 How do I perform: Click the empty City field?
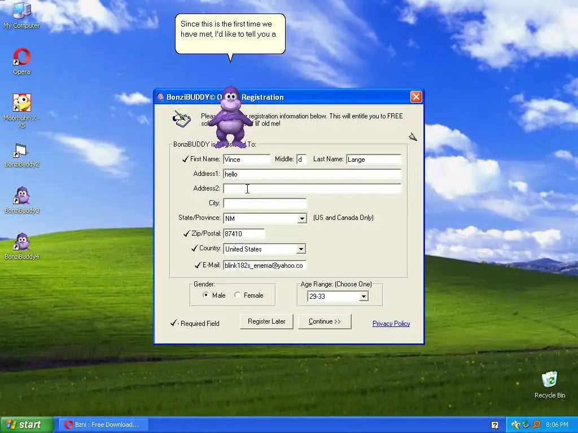pyautogui.click(x=265, y=203)
